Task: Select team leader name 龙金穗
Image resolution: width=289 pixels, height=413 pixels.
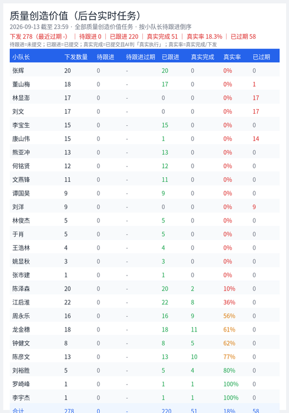Action: [x=21, y=330]
